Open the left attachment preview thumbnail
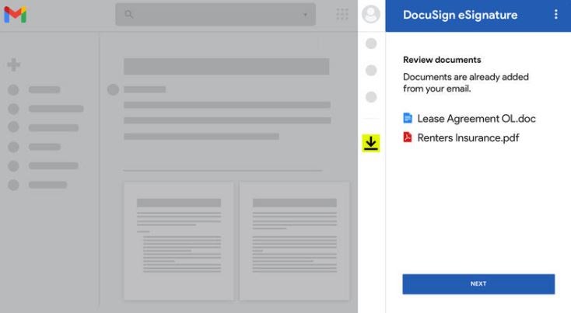Image resolution: width=571 pixels, height=313 pixels. click(x=178, y=241)
